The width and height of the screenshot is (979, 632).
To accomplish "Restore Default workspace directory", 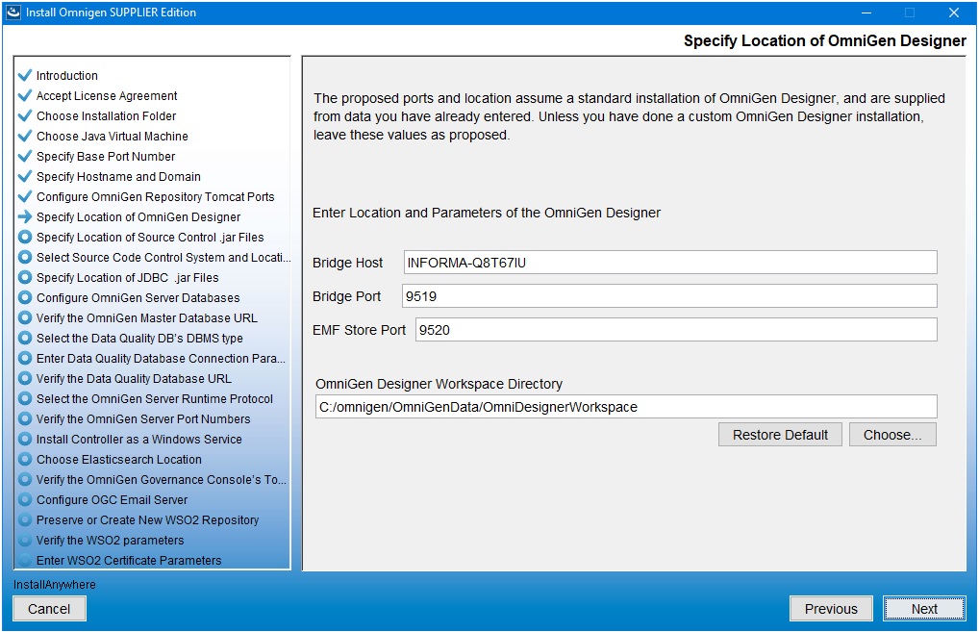I will tap(780, 435).
